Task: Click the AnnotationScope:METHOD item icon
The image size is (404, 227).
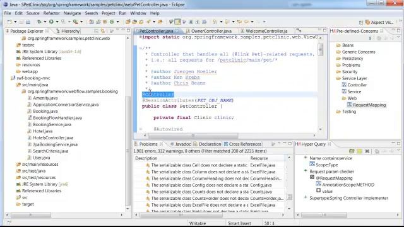Action: pos(318,184)
